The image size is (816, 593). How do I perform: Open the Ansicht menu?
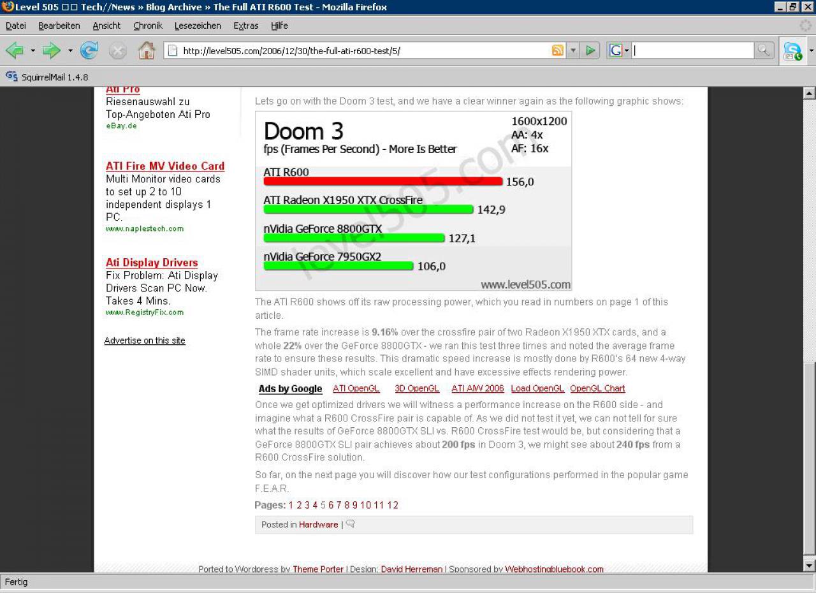[x=106, y=26]
